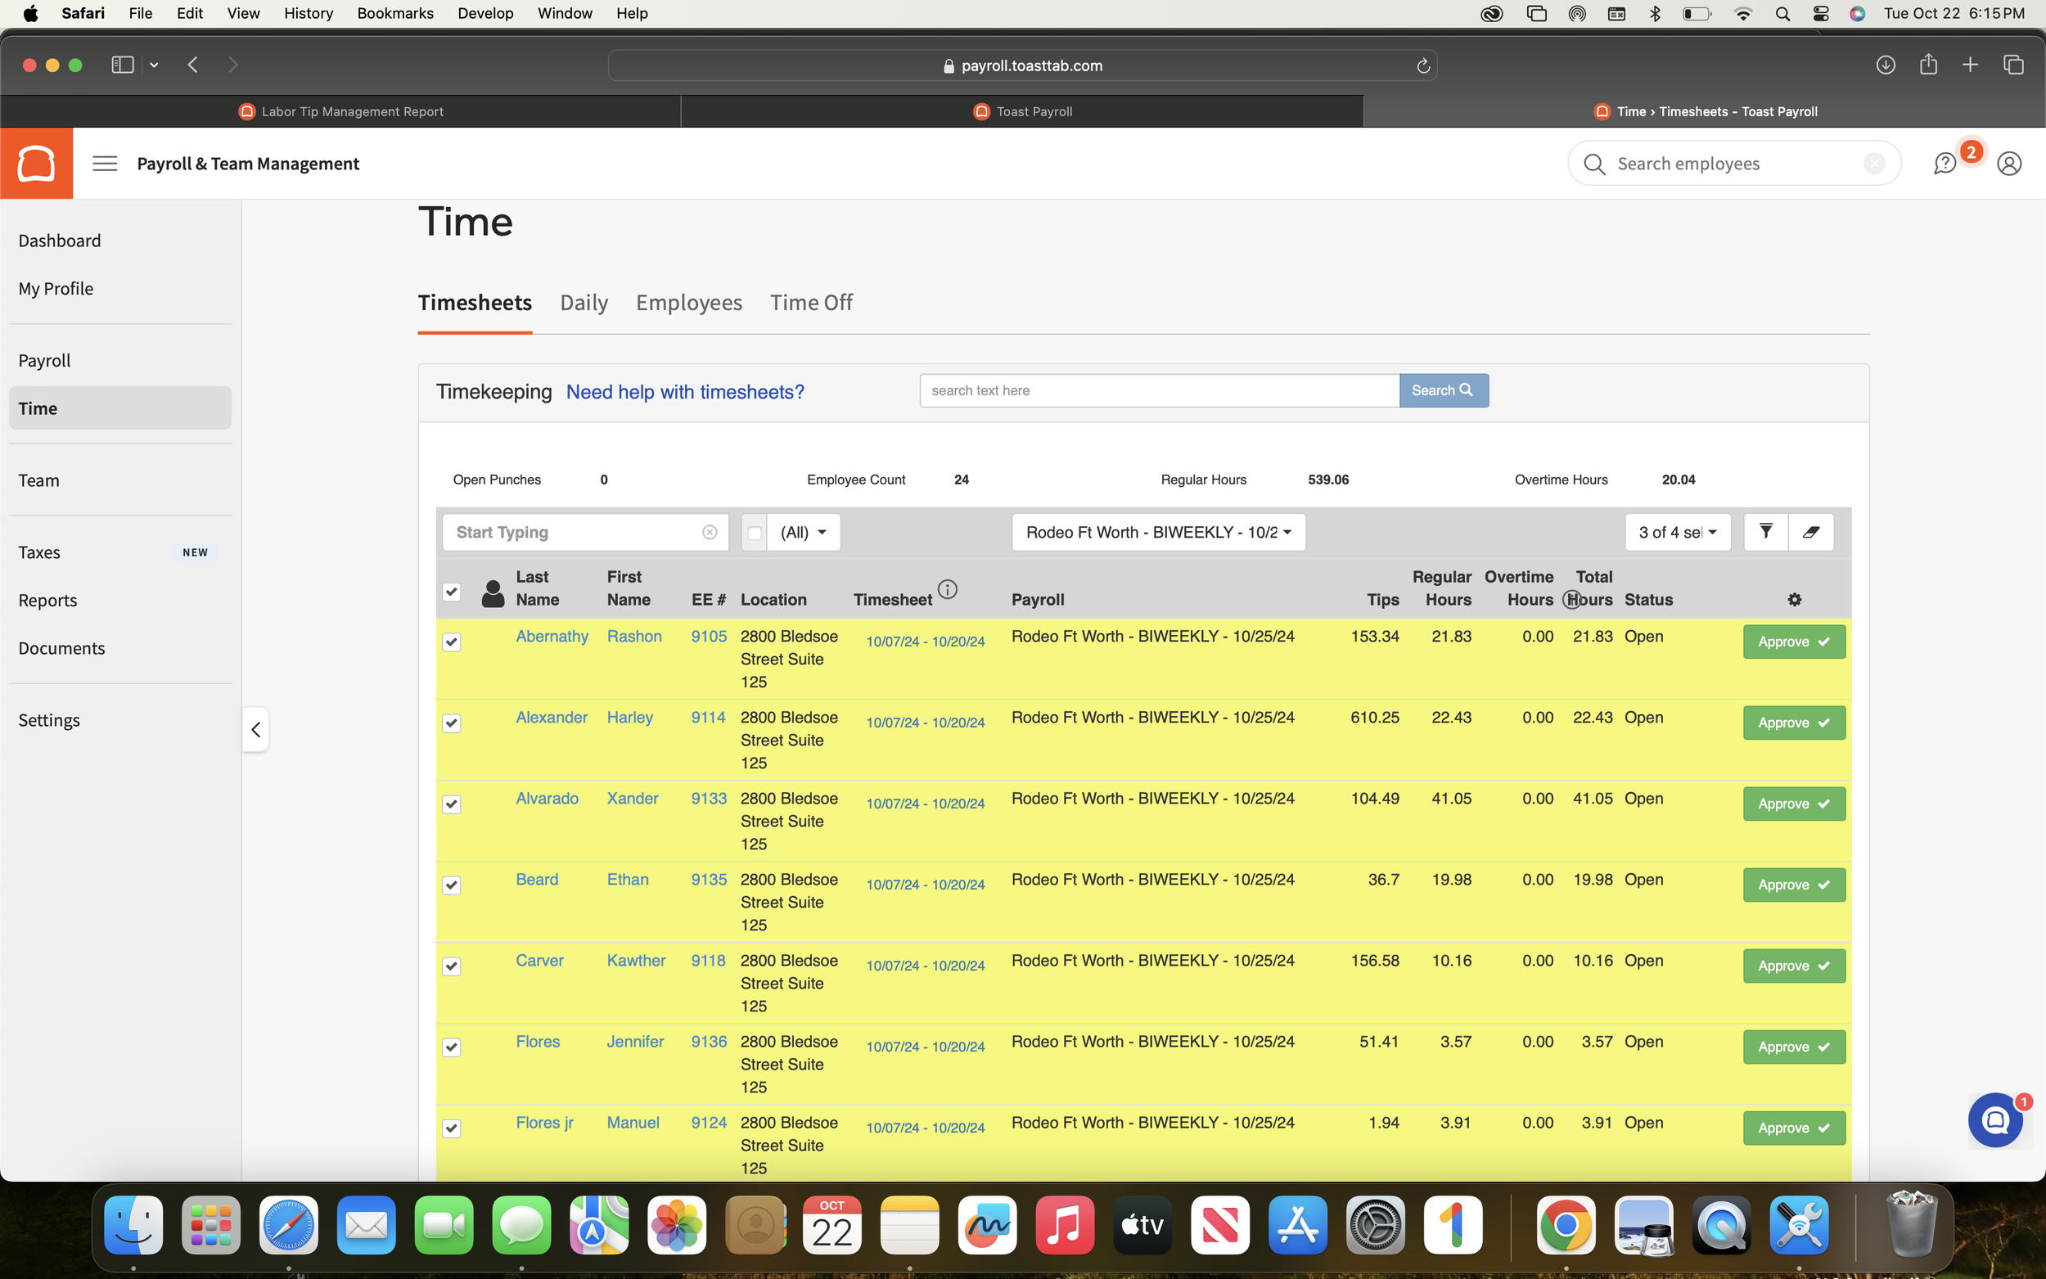Approve Alexander Harley's timesheet
Screen dimensions: 2046x1279
[x=1793, y=723]
